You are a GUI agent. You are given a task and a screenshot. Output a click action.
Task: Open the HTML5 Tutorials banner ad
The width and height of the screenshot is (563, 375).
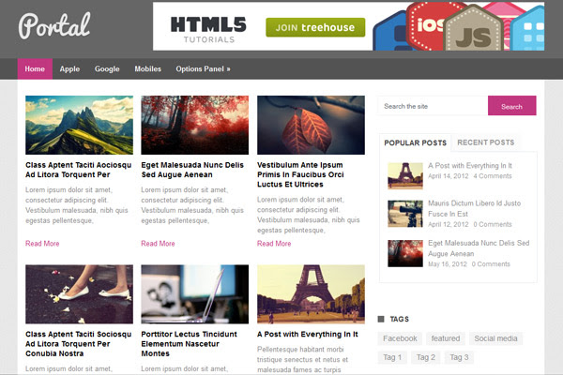(x=348, y=26)
